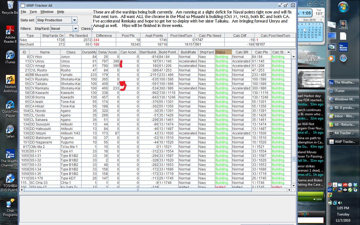The image size is (360, 225).
Task: Click the Weather Channel quick launch icon
Action: [x=343, y=47]
